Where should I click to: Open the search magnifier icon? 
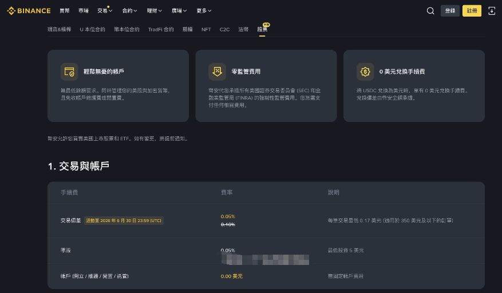[x=430, y=11]
